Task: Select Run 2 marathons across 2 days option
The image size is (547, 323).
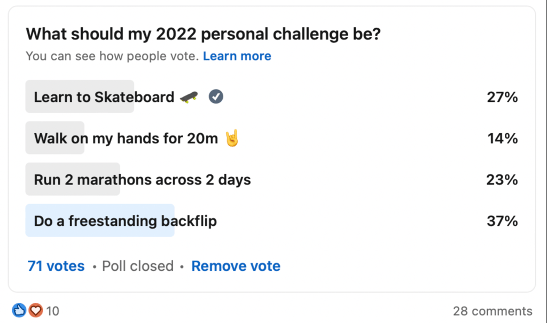Action: 272,179
